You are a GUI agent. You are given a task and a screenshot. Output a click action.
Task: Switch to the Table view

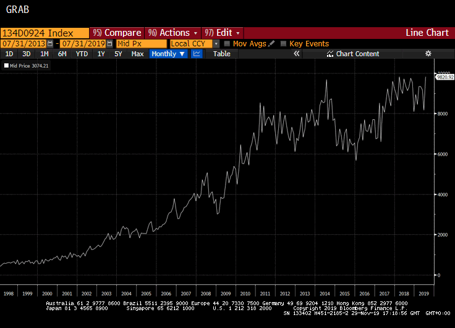tap(222, 54)
